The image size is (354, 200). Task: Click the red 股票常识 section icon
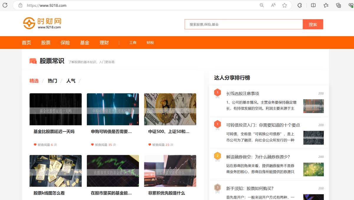click(x=32, y=61)
